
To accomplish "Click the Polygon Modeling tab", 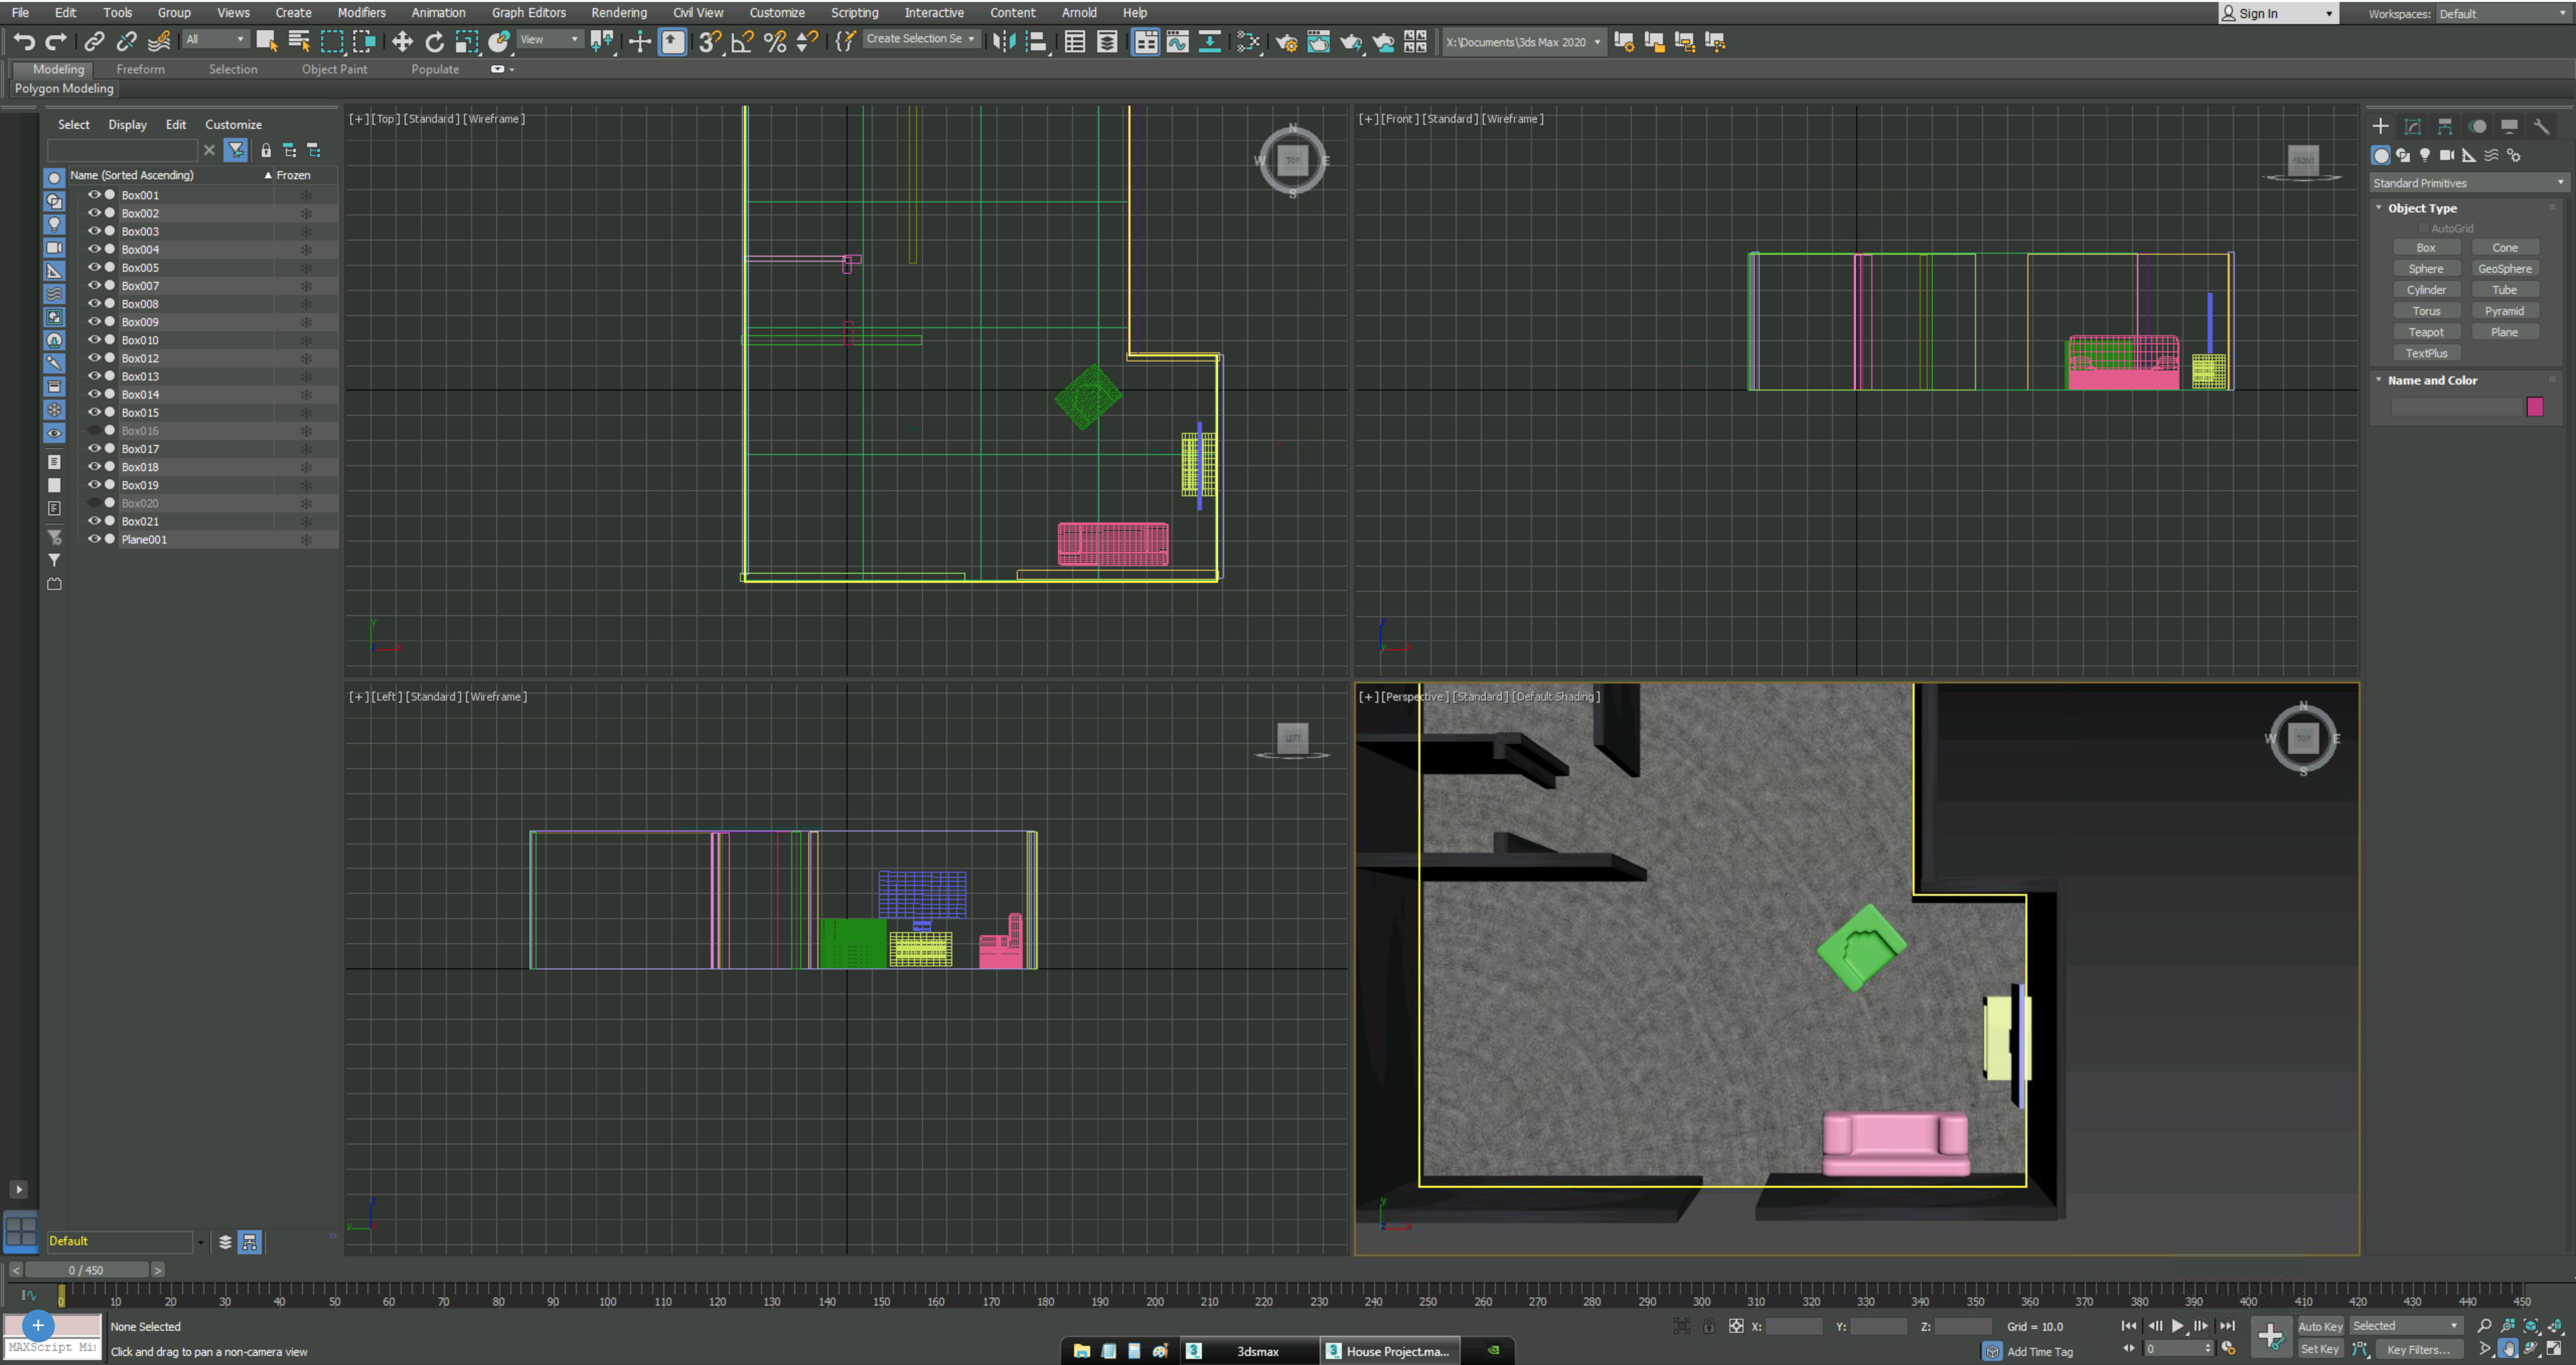I will point(65,89).
